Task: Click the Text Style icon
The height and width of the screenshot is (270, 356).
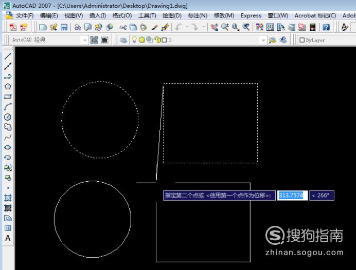Action: click(345, 27)
